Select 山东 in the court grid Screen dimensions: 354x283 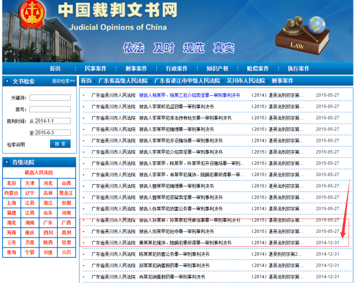pos(48,213)
